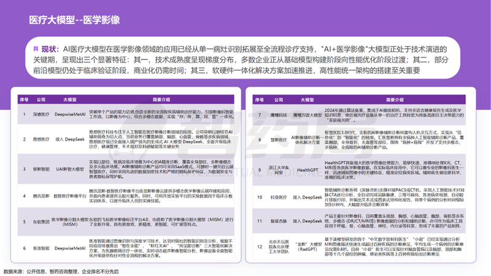Click model cell 鹰瞳万语大模型

pos(307,115)
